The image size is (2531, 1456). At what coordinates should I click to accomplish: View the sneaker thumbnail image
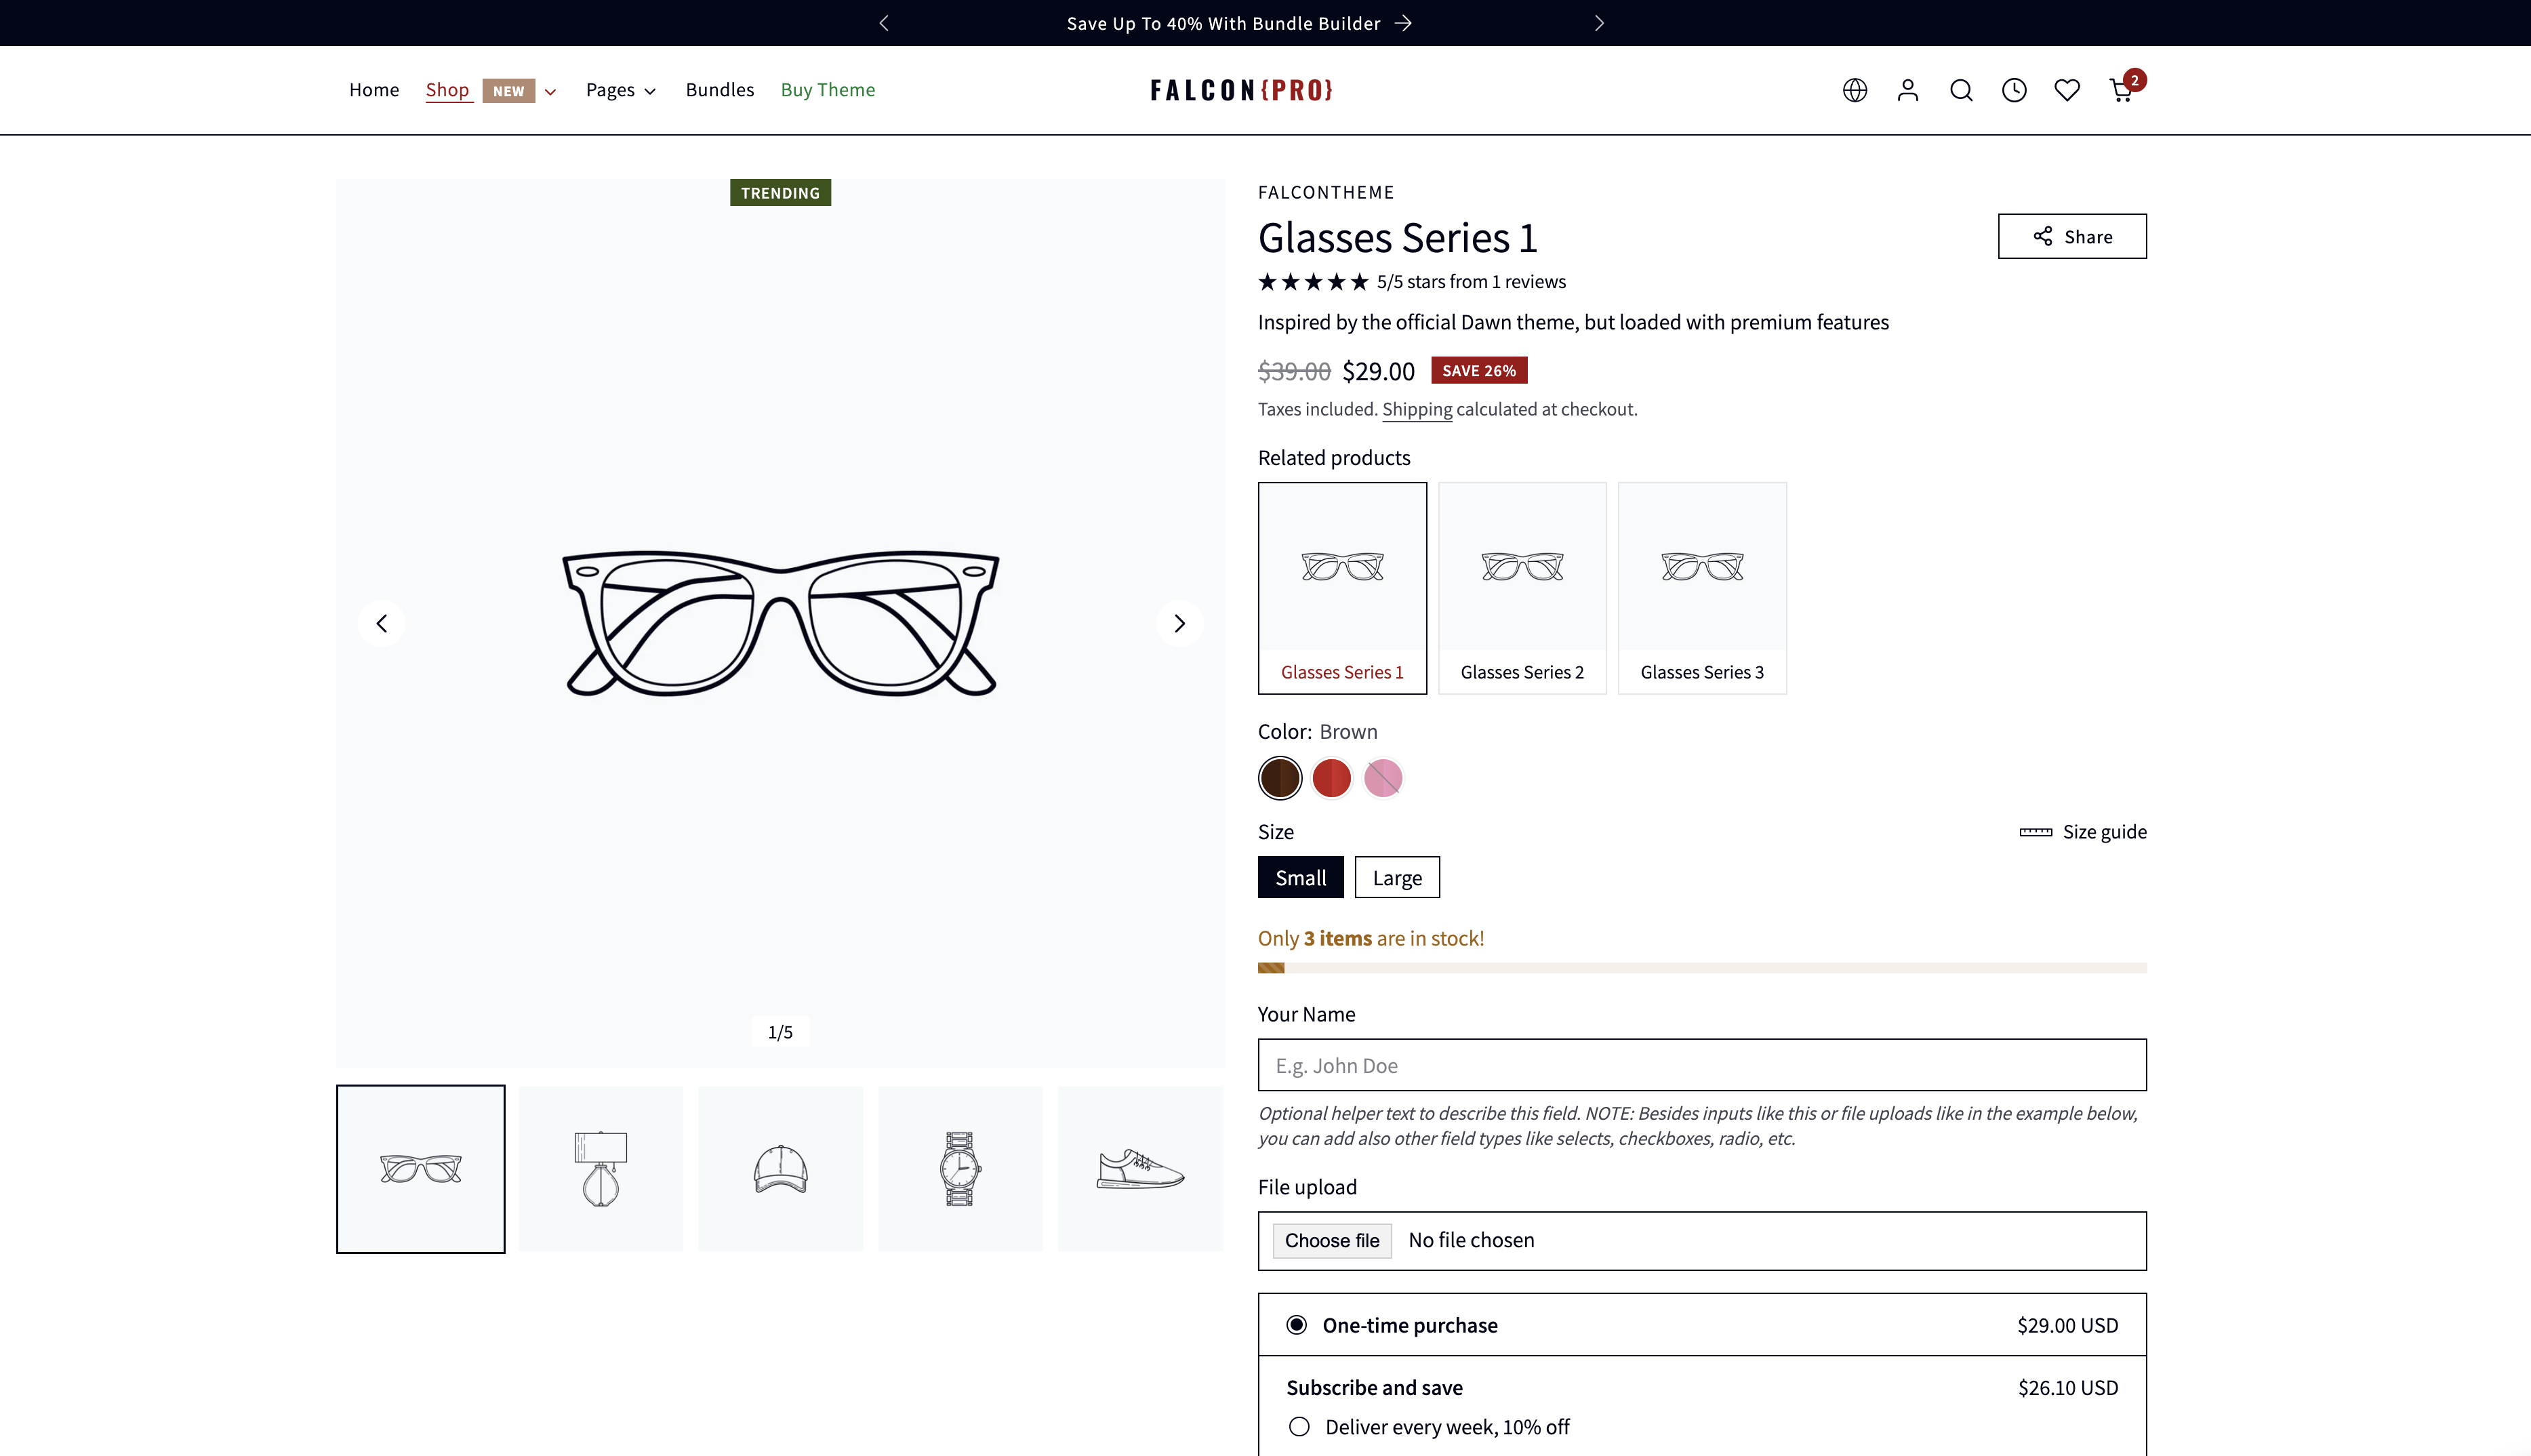1140,1169
